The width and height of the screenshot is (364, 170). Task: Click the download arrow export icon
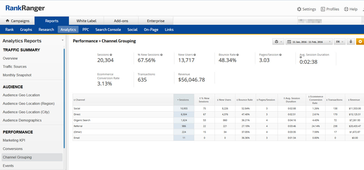tap(351, 42)
